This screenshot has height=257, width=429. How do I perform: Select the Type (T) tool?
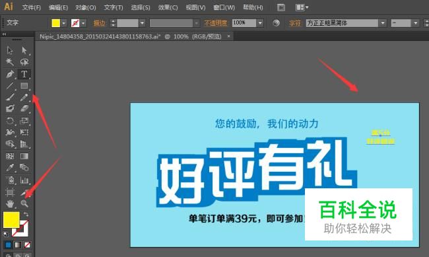[24, 74]
